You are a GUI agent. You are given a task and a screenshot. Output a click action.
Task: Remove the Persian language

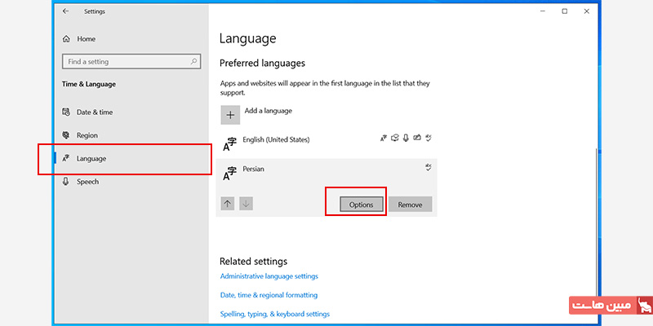tap(410, 205)
